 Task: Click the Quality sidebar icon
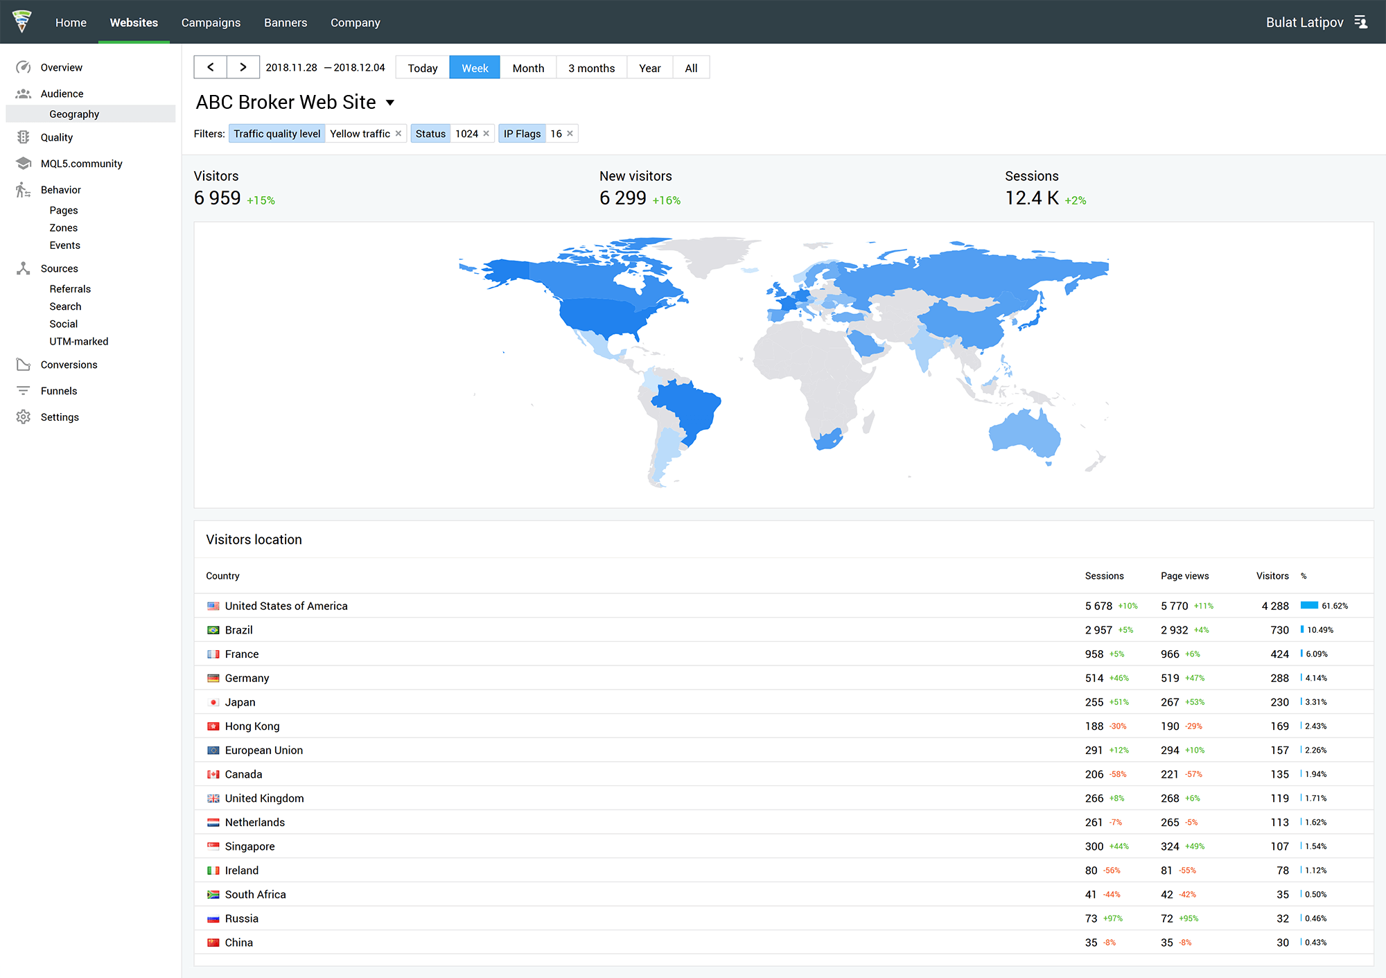click(24, 137)
